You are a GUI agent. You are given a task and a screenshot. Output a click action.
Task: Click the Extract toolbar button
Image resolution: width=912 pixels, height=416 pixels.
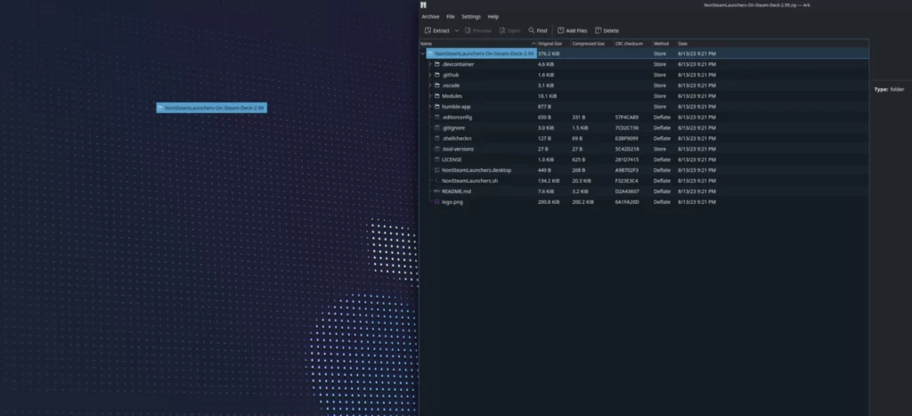tap(437, 30)
